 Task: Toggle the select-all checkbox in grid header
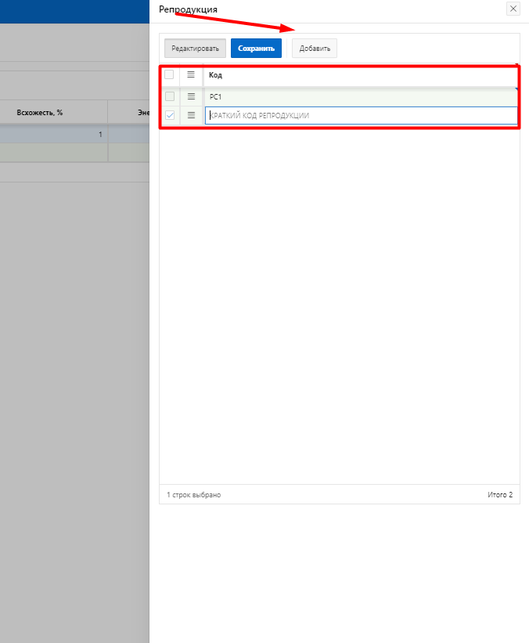click(169, 75)
